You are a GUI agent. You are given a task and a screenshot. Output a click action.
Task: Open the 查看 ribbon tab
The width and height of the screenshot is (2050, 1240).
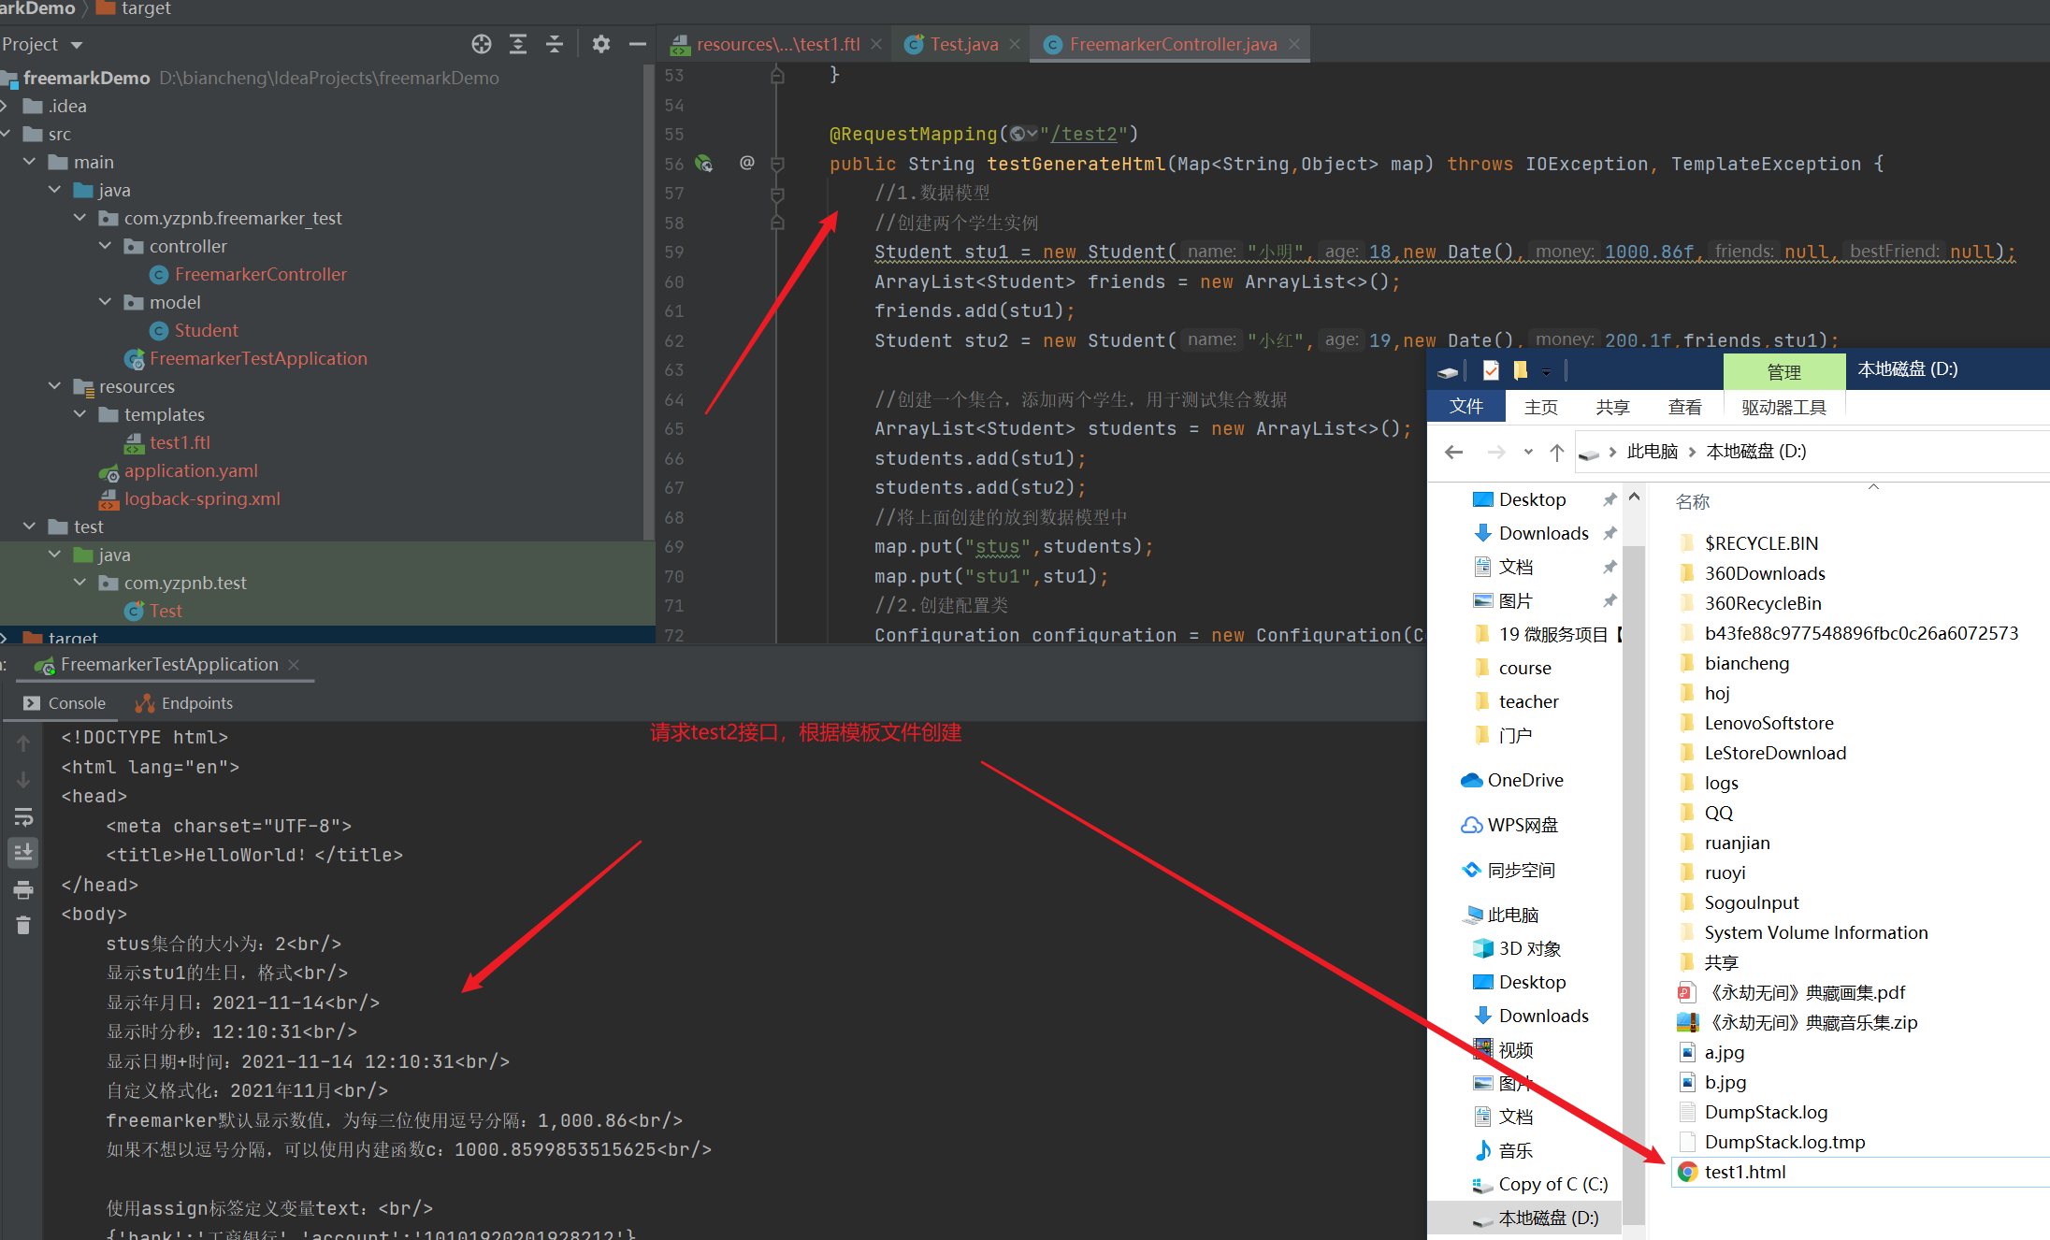point(1684,407)
